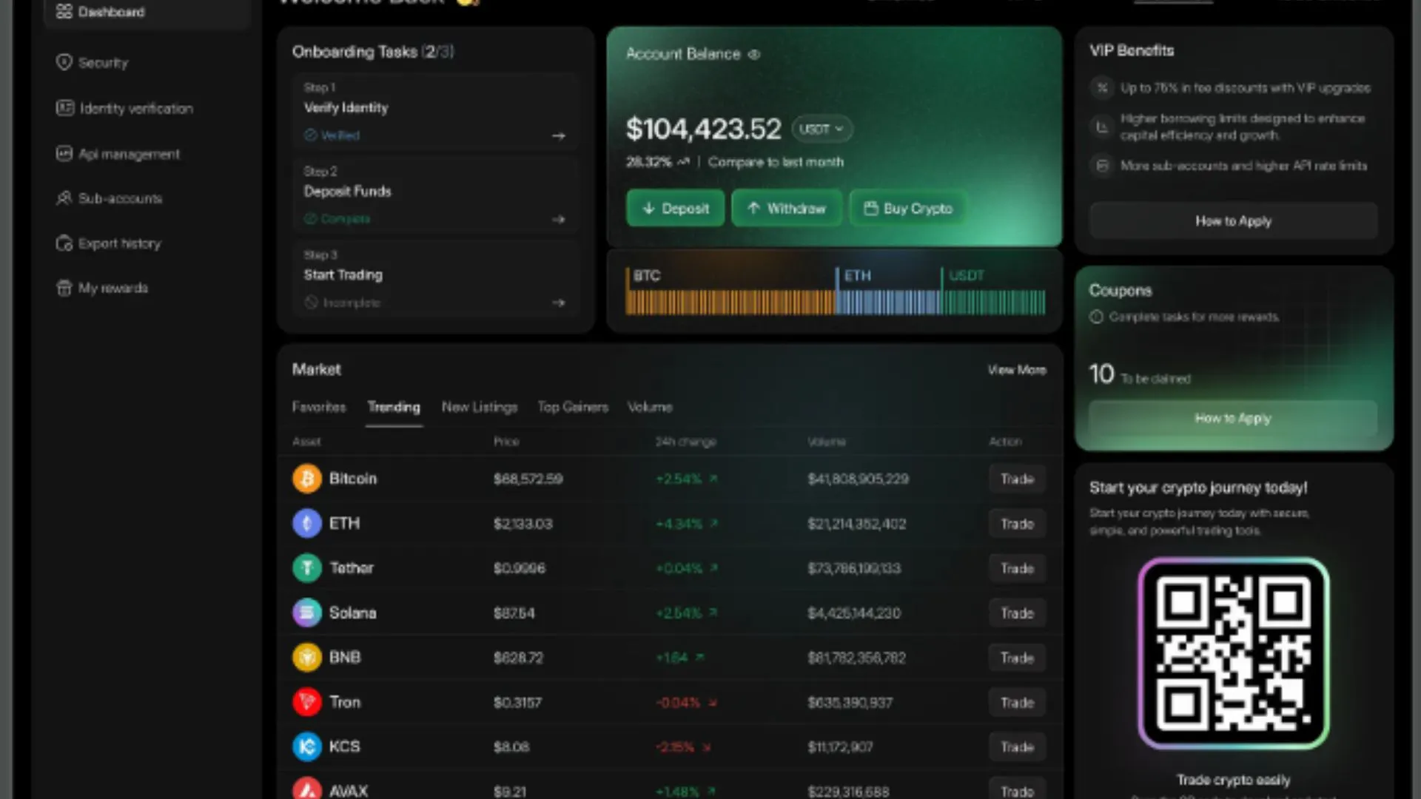Click the balance amount $104,423.52
The width and height of the screenshot is (1421, 799).
click(703, 129)
